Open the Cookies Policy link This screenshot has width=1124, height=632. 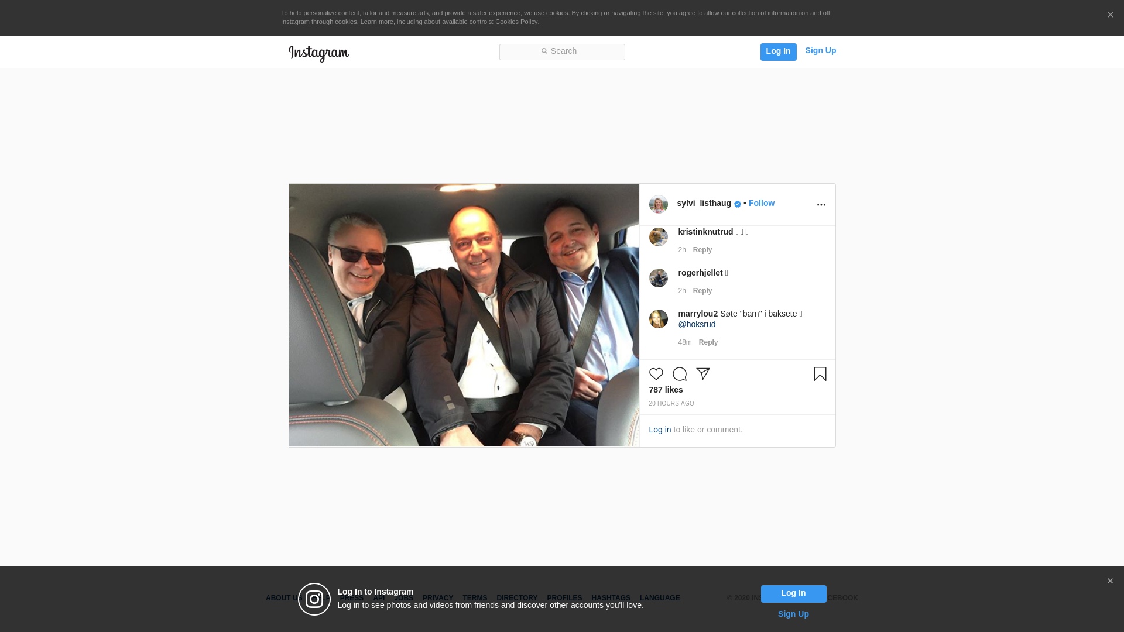[x=516, y=22]
